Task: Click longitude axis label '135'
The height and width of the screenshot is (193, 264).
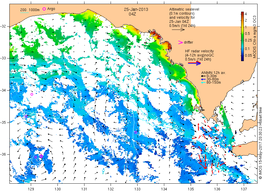Action: tap(191, 189)
